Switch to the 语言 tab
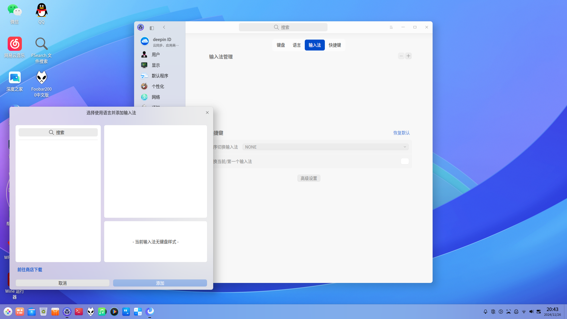 (x=297, y=45)
